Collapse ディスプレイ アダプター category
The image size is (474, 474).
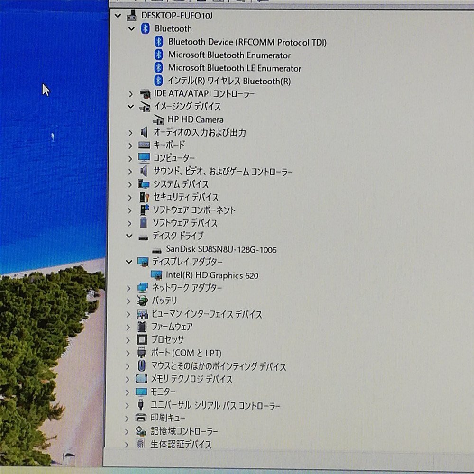[x=129, y=262]
